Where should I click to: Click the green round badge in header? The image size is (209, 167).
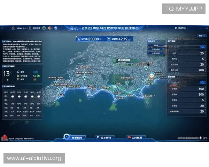(x=44, y=28)
